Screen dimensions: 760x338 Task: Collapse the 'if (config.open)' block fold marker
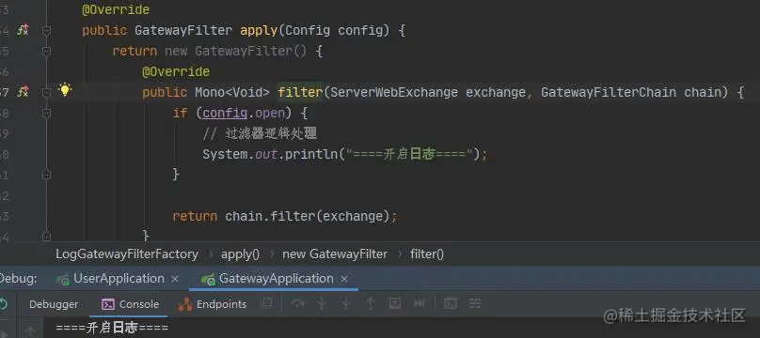tap(46, 114)
